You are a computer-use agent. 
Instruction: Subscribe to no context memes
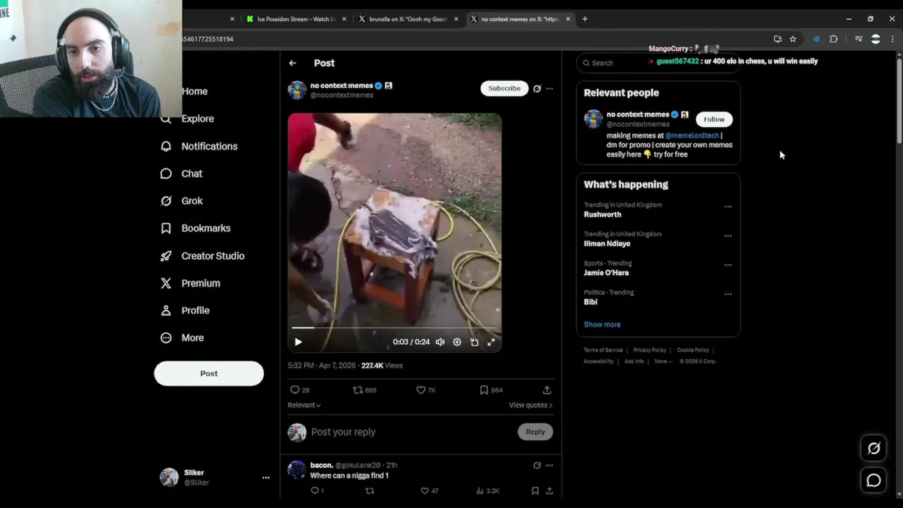tap(504, 88)
